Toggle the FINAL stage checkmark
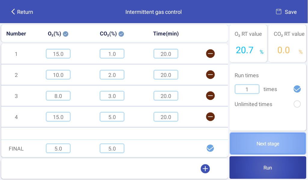308x180 pixels. pyautogui.click(x=210, y=148)
